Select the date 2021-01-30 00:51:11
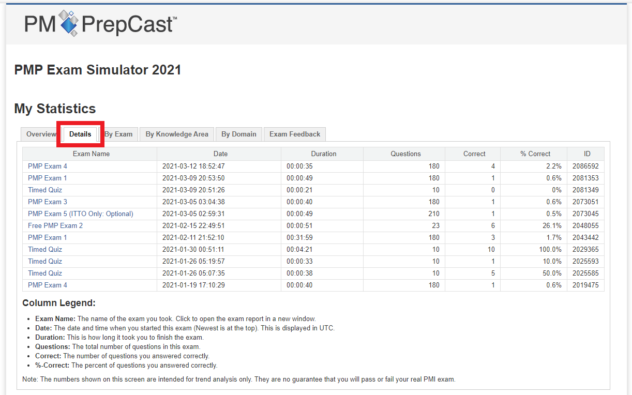 point(193,250)
